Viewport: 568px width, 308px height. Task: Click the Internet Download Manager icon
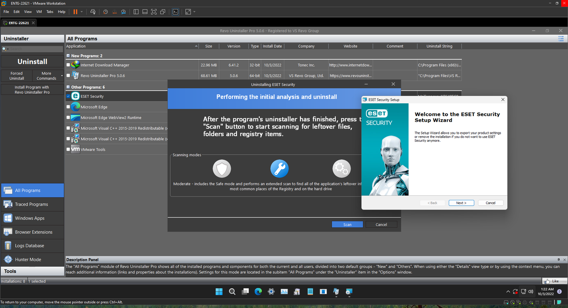click(75, 65)
